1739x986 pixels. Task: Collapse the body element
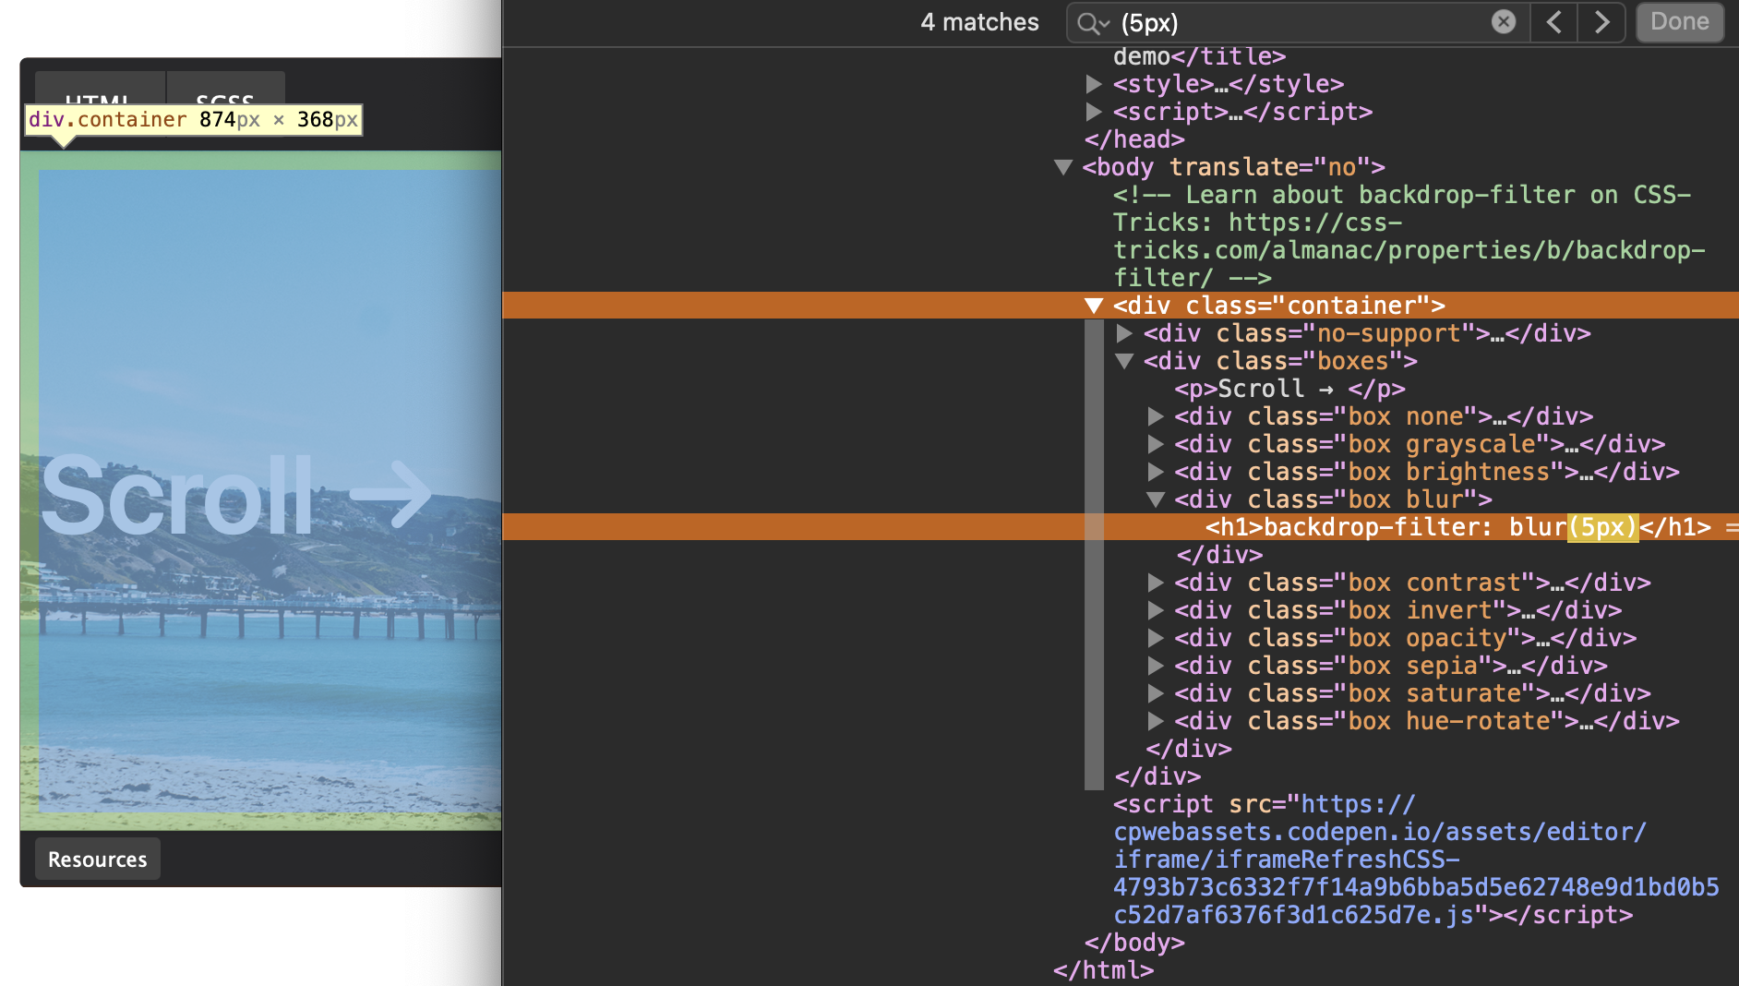pyautogui.click(x=1063, y=167)
